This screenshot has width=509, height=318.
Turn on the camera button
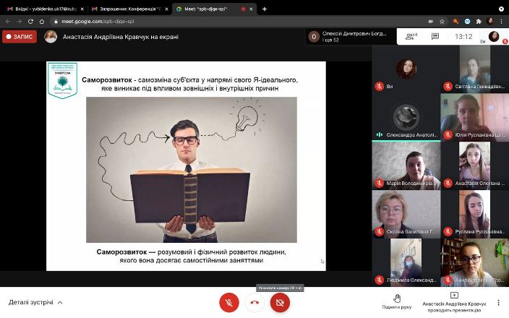(x=280, y=302)
